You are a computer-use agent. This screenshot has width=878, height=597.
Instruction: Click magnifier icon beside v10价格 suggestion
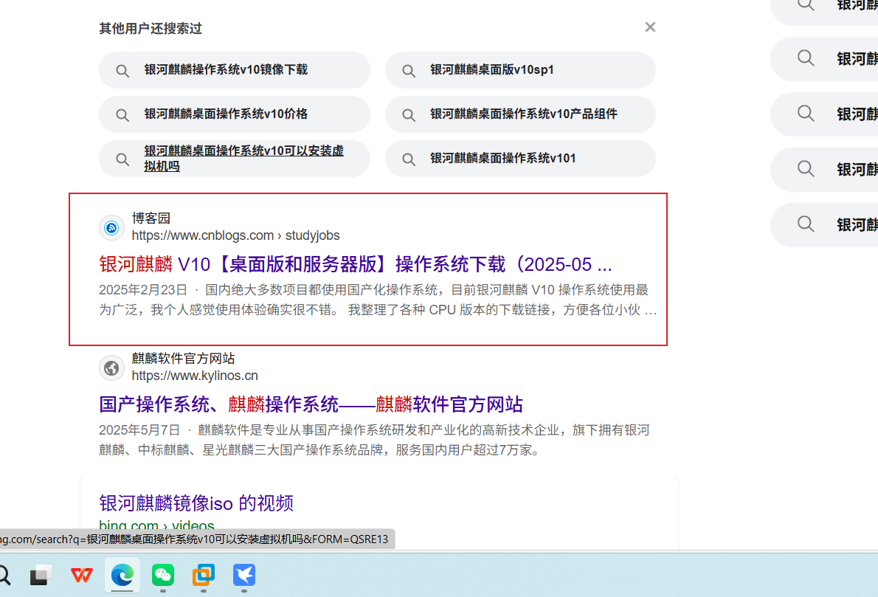point(122,115)
